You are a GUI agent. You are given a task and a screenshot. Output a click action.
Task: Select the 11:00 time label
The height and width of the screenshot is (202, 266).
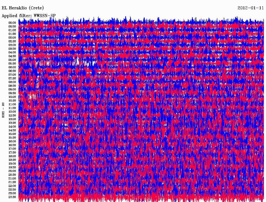[12, 104]
